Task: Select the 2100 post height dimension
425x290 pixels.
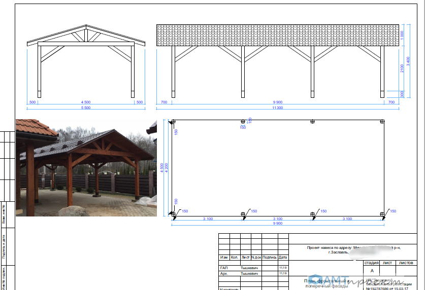Action: coord(402,68)
